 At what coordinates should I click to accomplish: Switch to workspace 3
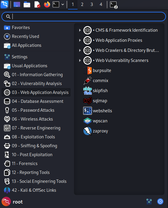(92, 4)
